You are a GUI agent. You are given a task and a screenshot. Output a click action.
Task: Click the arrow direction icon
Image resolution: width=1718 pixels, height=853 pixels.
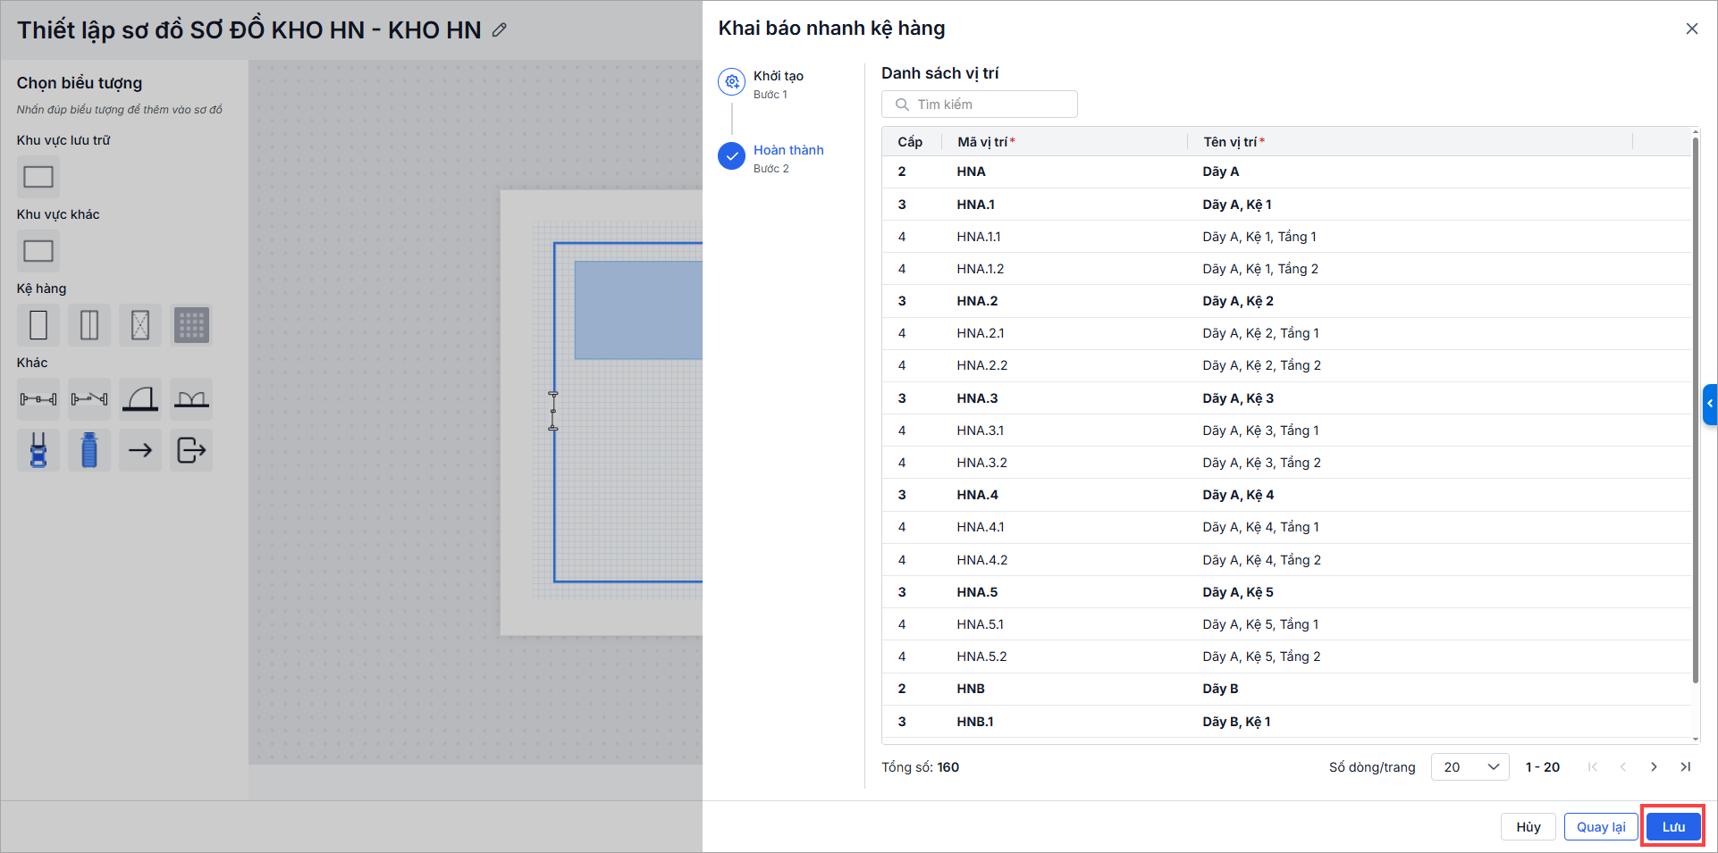pos(140,449)
